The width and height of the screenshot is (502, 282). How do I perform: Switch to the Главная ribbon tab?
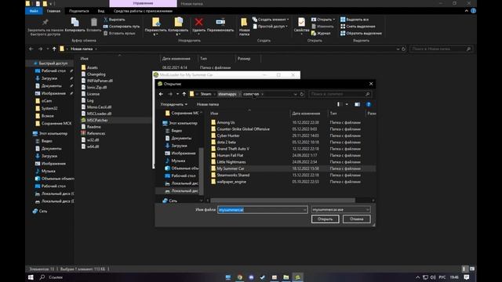53,11
